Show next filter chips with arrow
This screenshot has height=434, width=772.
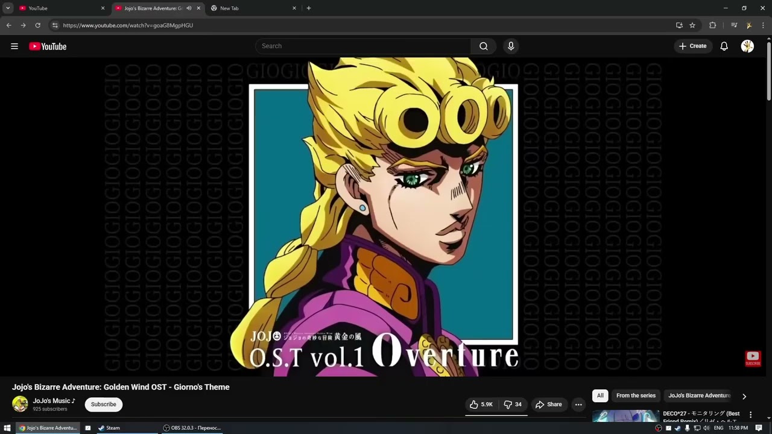click(x=744, y=396)
